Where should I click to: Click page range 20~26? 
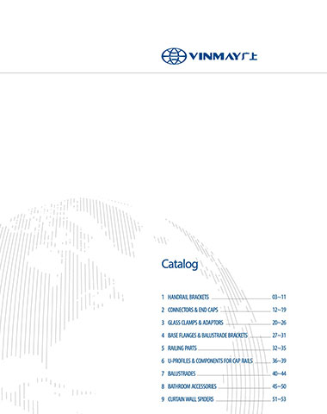click(x=279, y=323)
